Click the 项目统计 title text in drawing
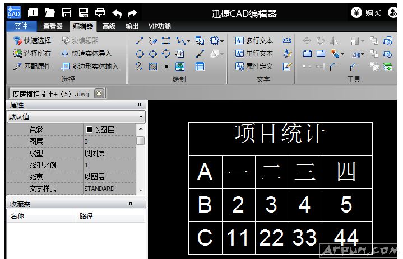Image resolution: width=403 pixels, height=259 pixels. coord(280,133)
